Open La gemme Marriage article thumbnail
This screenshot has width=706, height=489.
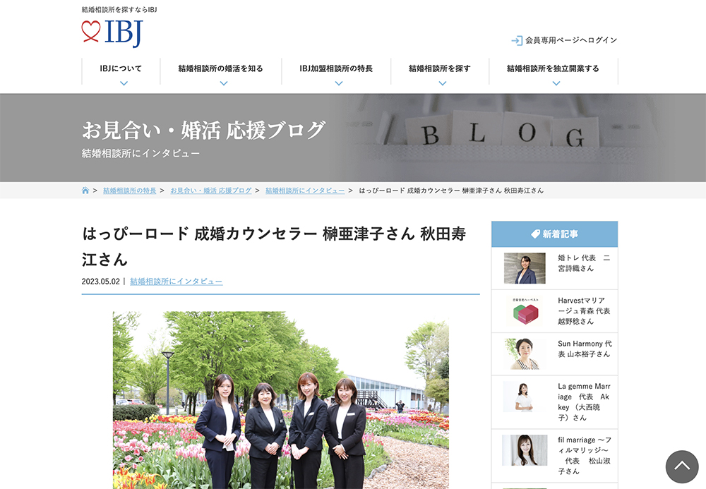coord(525,397)
